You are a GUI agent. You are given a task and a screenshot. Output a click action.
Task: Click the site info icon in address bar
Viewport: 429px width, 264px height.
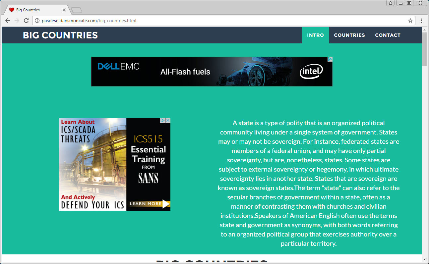click(x=37, y=21)
